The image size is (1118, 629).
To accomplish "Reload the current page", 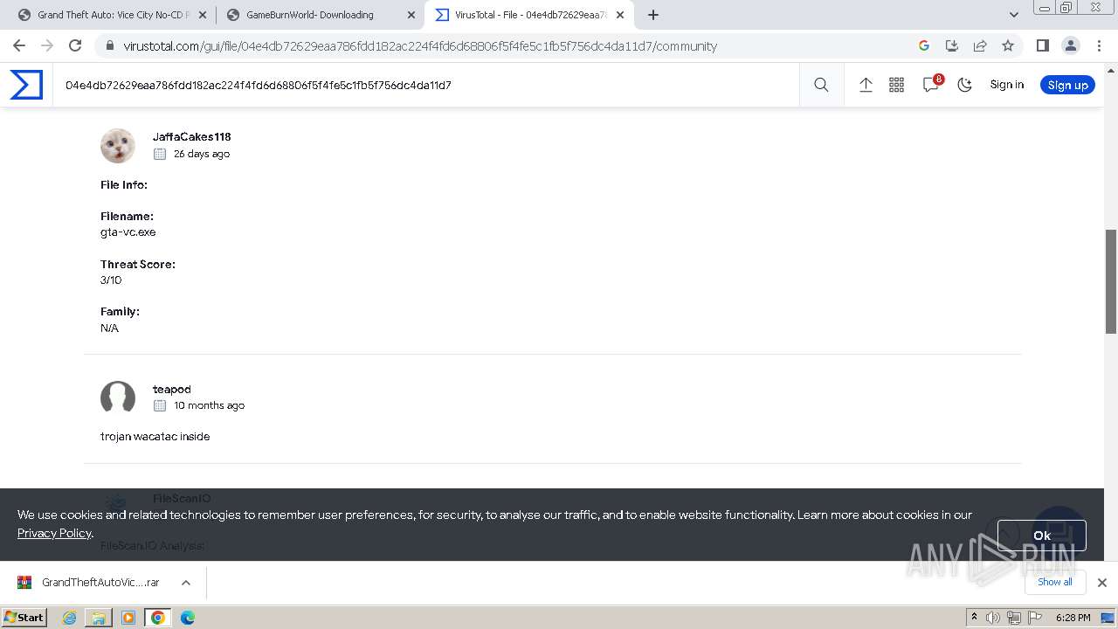I will (x=75, y=45).
